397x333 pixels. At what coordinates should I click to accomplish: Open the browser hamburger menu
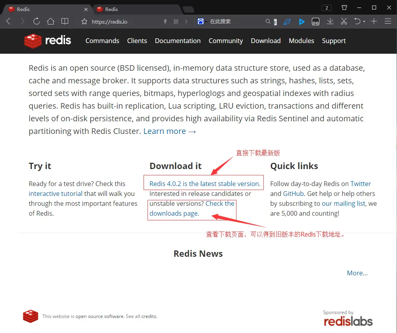click(x=388, y=21)
